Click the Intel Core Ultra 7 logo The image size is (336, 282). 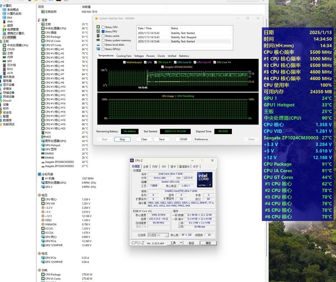click(x=205, y=180)
